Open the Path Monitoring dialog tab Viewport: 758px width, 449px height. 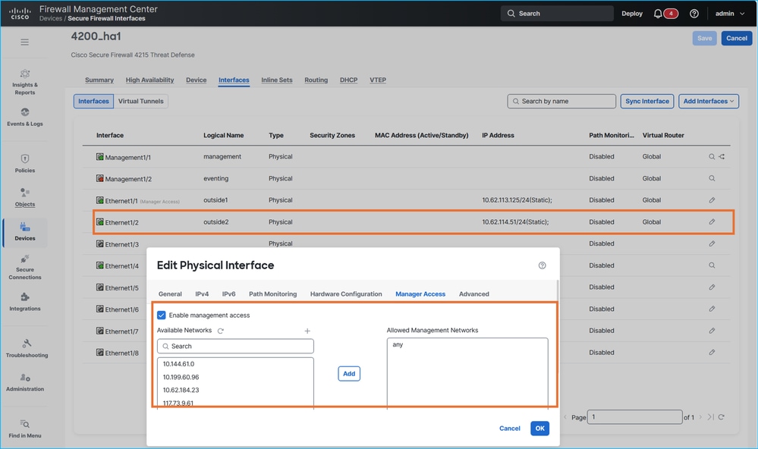pyautogui.click(x=272, y=294)
